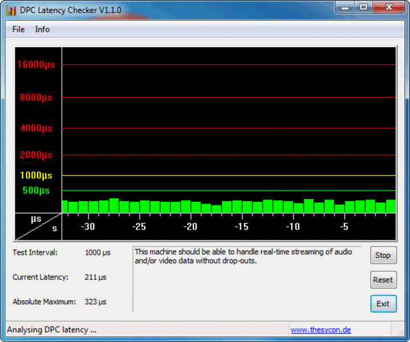Click the DPC Latency Checker title bar icon
410x342 pixels.
pyautogui.click(x=11, y=10)
